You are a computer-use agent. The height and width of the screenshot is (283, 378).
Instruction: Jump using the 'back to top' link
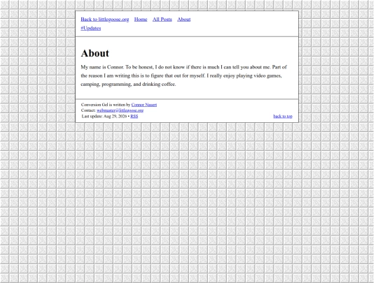click(x=283, y=116)
